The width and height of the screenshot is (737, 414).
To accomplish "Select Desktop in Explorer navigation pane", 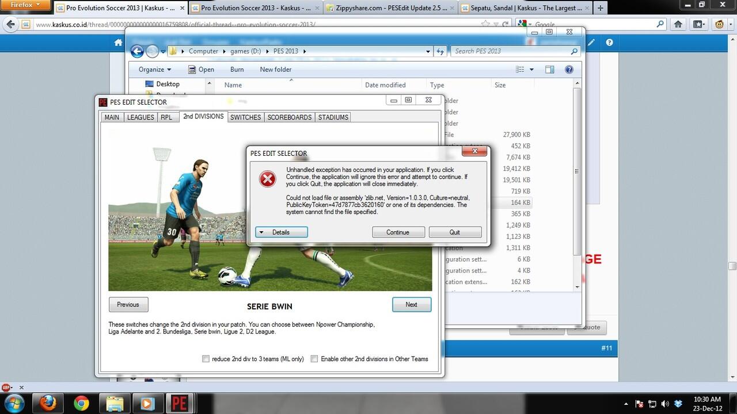I will click(x=168, y=84).
